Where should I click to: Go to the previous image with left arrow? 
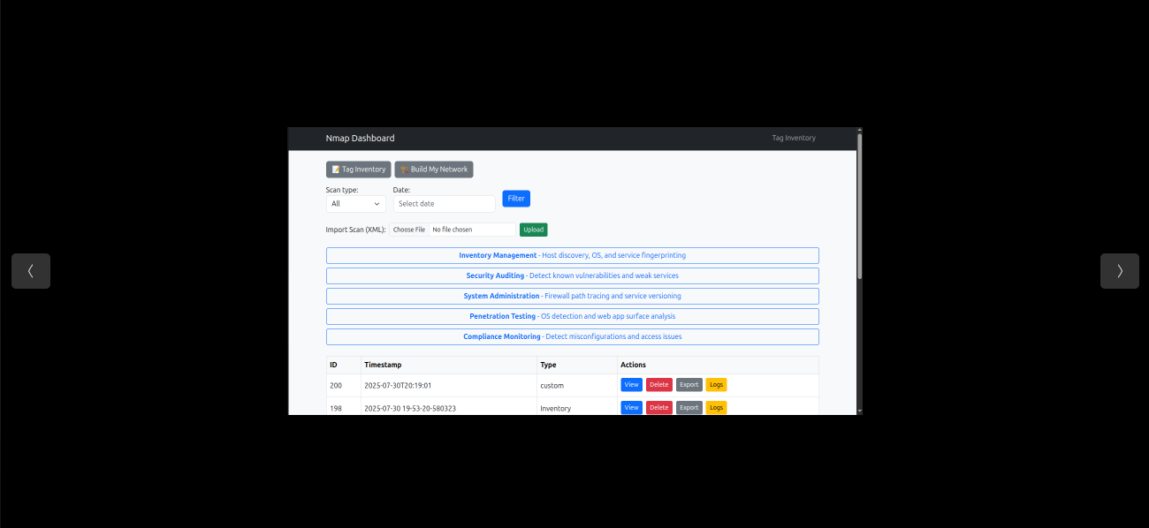[x=31, y=271]
